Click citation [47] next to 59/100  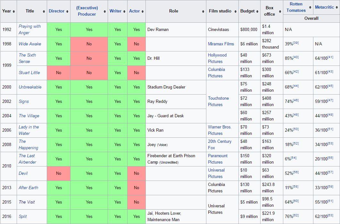(330, 100)
